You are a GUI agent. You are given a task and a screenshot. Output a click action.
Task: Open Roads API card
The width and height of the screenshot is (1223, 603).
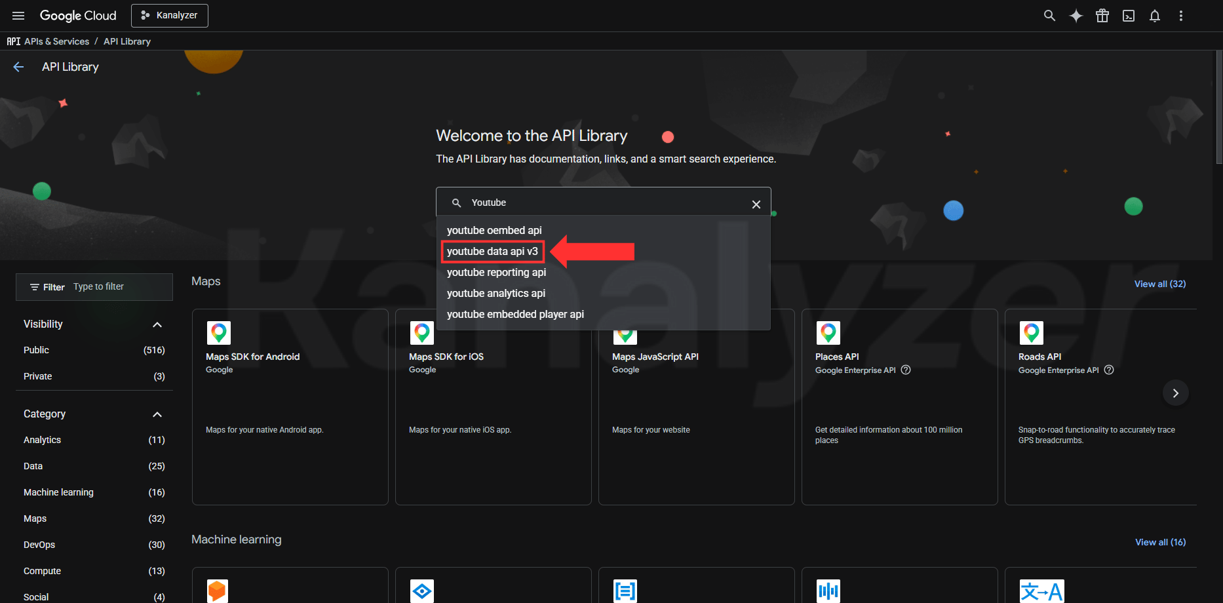(x=1101, y=407)
